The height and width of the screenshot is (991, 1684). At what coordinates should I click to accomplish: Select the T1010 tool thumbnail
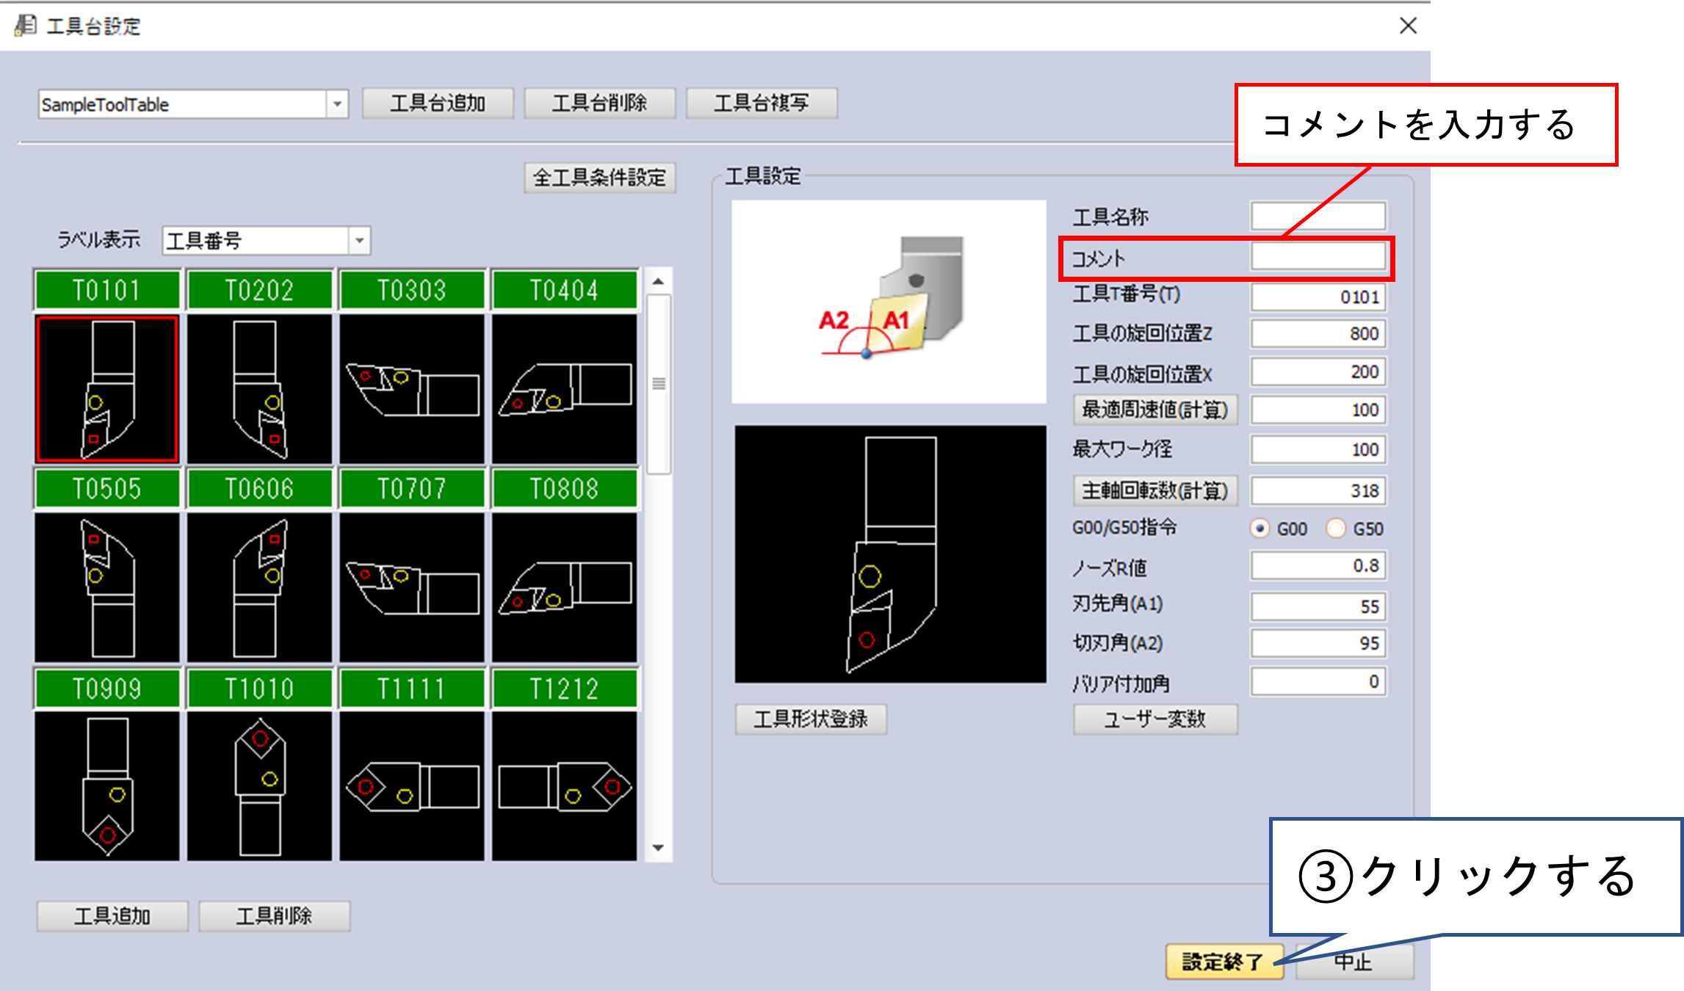pos(259,786)
